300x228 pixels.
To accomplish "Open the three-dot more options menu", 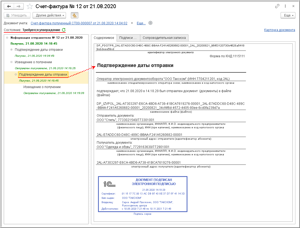I will [285, 6].
